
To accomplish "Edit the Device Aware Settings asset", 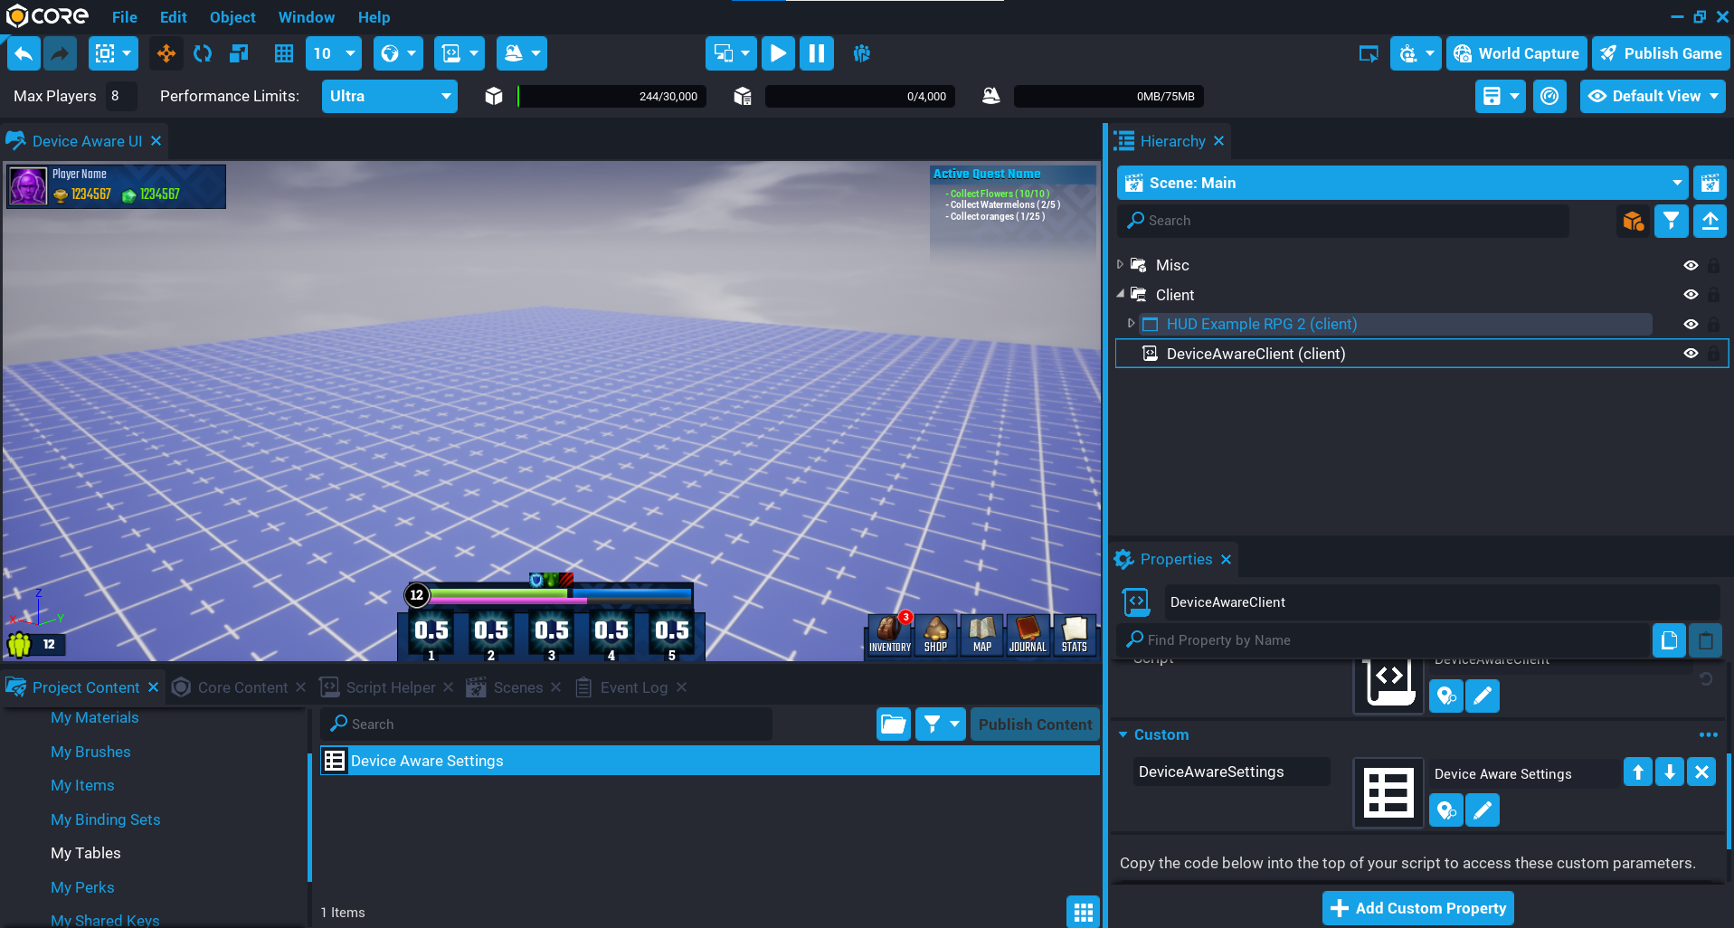I will point(1482,810).
